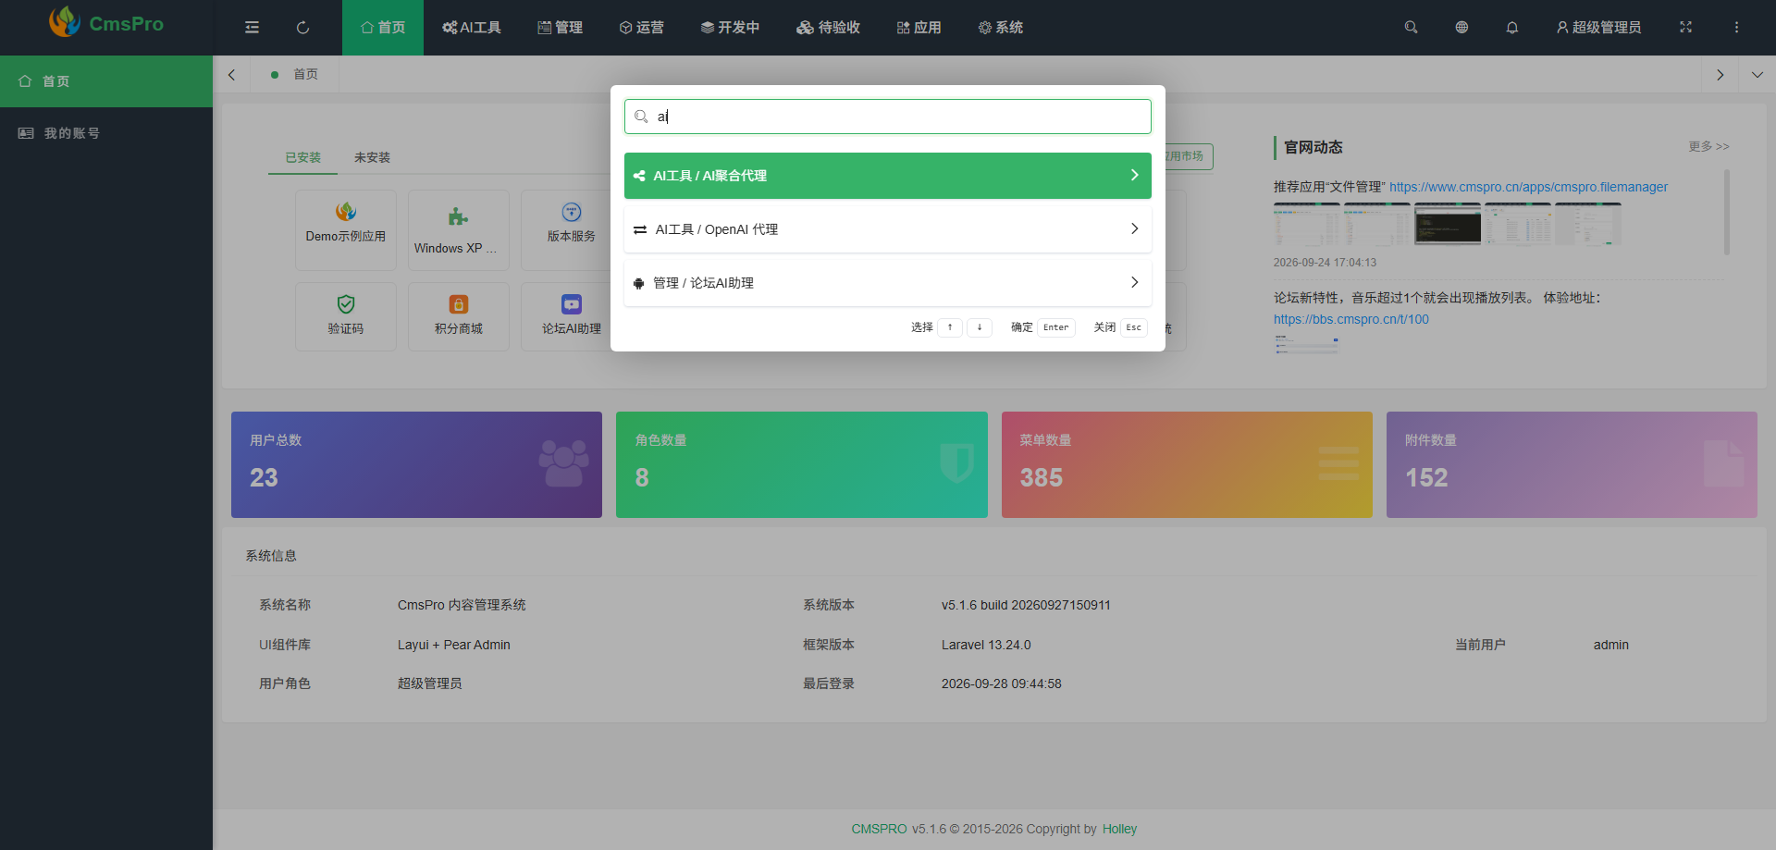Viewport: 1776px width, 850px height.
Task: Click the file icon on 附件数量 card
Action: [1723, 463]
